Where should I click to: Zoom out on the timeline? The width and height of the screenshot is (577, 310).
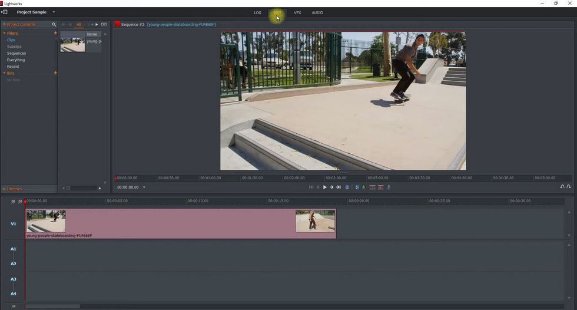(20, 202)
